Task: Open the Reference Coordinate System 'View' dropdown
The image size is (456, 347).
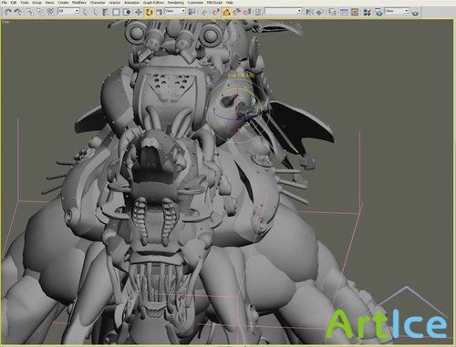Action: 175,11
